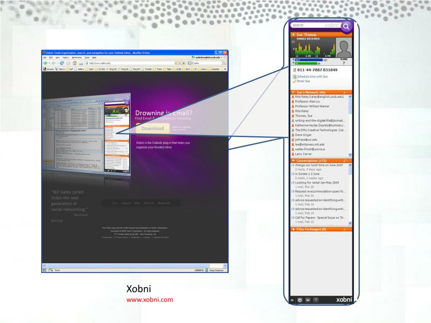Select the contact Thomas, Sue
This screenshot has height=323, width=431.
(x=303, y=116)
